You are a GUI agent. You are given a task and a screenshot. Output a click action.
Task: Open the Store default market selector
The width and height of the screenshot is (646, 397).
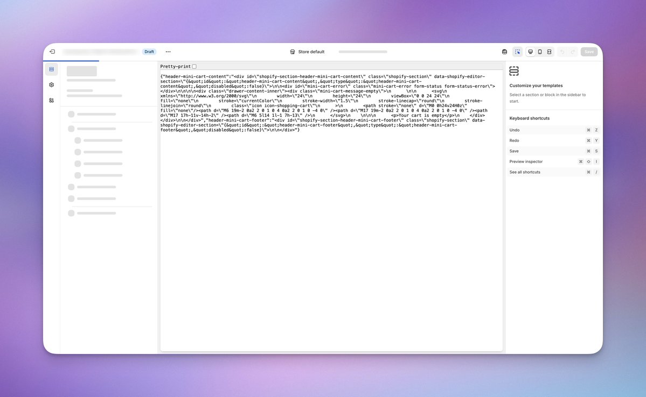[307, 52]
